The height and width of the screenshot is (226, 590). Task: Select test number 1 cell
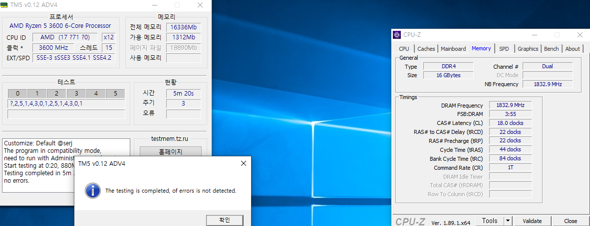point(37,94)
